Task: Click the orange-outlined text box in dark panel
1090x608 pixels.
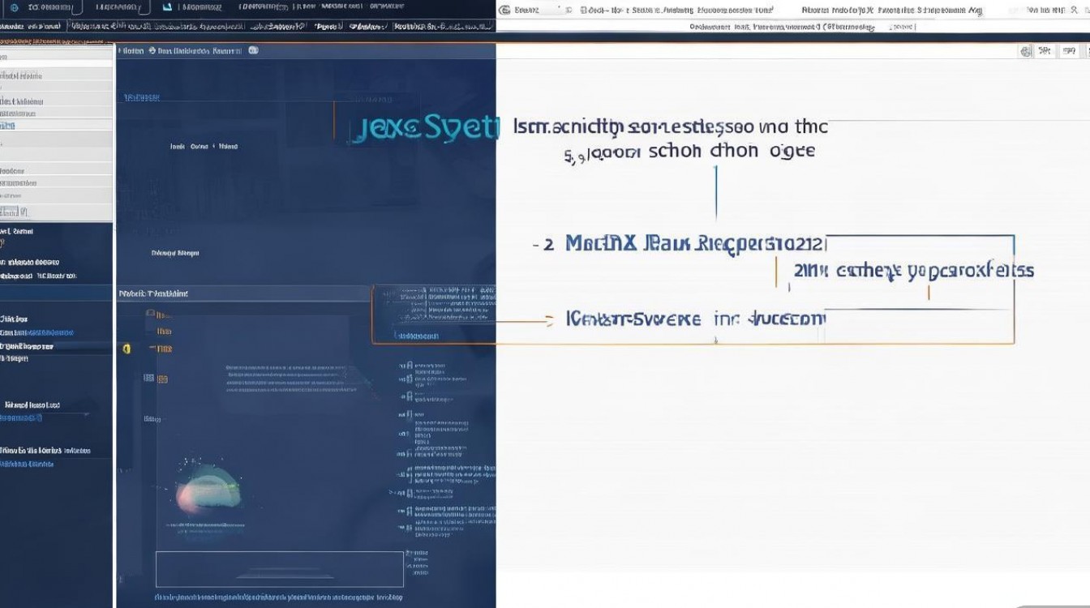Action: click(434, 314)
